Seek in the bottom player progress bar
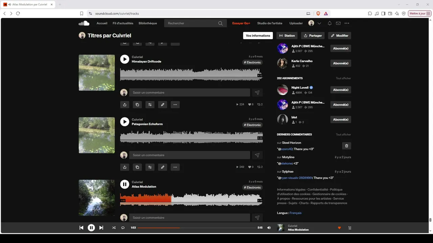This screenshot has width=433, height=243. click(x=197, y=228)
